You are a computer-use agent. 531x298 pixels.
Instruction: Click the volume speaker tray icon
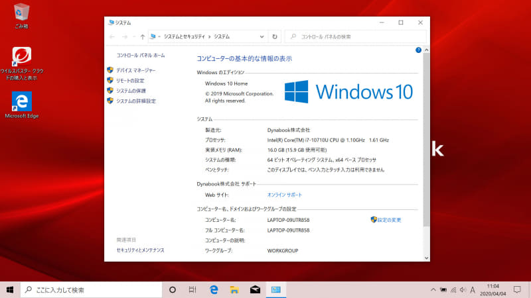(x=463, y=290)
